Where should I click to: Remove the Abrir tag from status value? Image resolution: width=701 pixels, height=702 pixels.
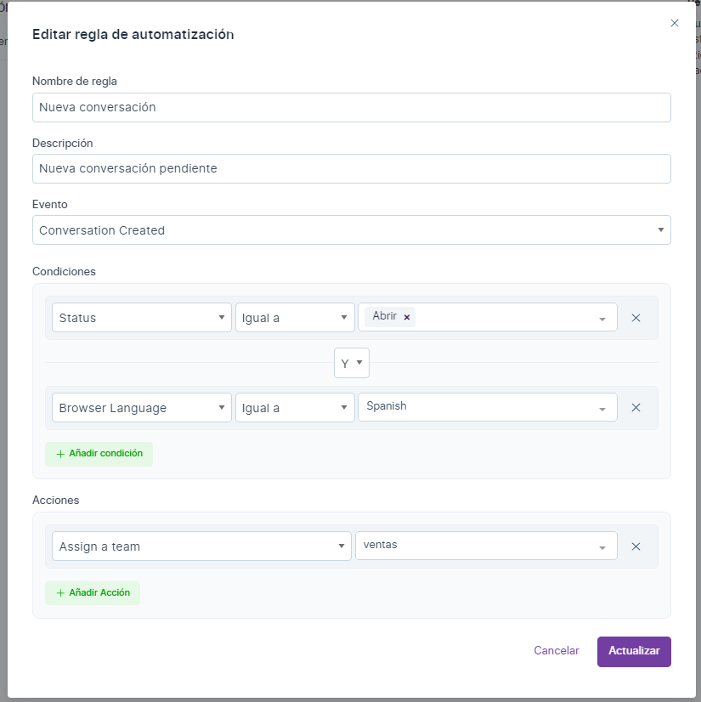click(407, 317)
